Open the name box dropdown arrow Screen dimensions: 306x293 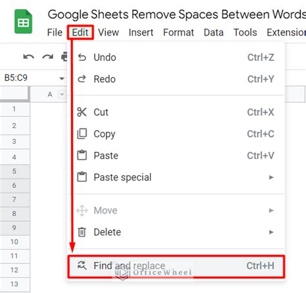[62, 78]
